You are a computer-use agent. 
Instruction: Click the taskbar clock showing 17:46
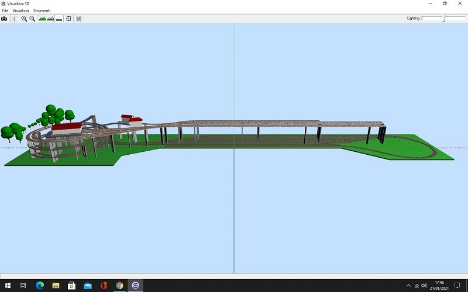pos(439,286)
